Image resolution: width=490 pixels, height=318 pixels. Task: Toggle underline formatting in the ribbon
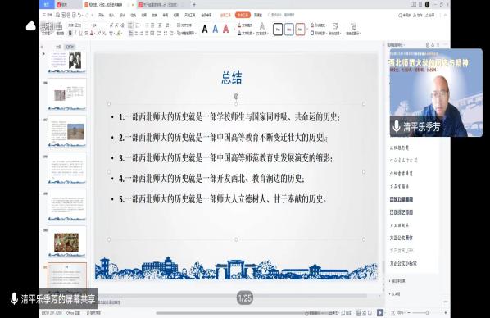(x=80, y=33)
